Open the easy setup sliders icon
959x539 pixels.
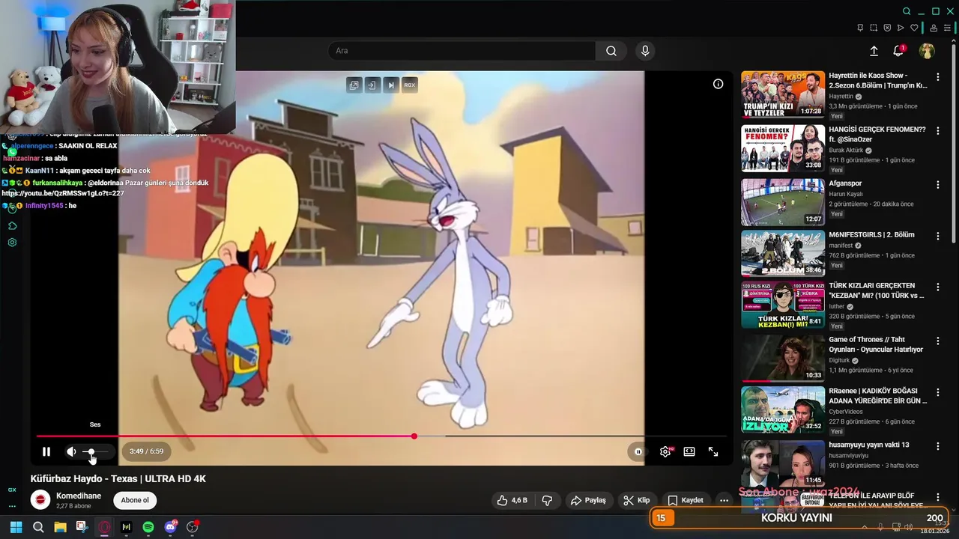click(947, 28)
